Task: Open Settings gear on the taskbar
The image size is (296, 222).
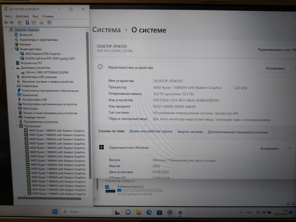Action: [170, 212]
